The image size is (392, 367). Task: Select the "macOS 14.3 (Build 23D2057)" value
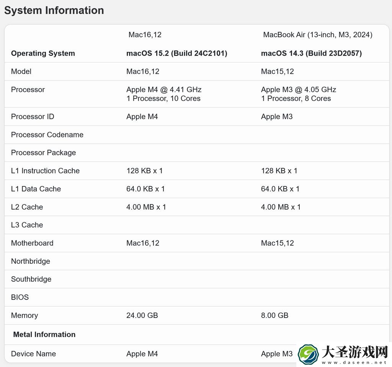click(x=312, y=53)
